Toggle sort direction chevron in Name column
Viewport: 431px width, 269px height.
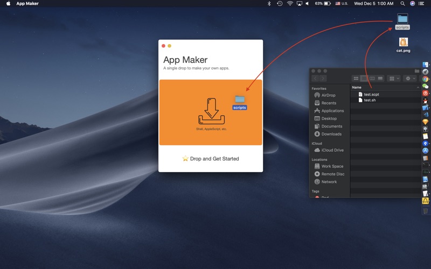tap(418, 87)
